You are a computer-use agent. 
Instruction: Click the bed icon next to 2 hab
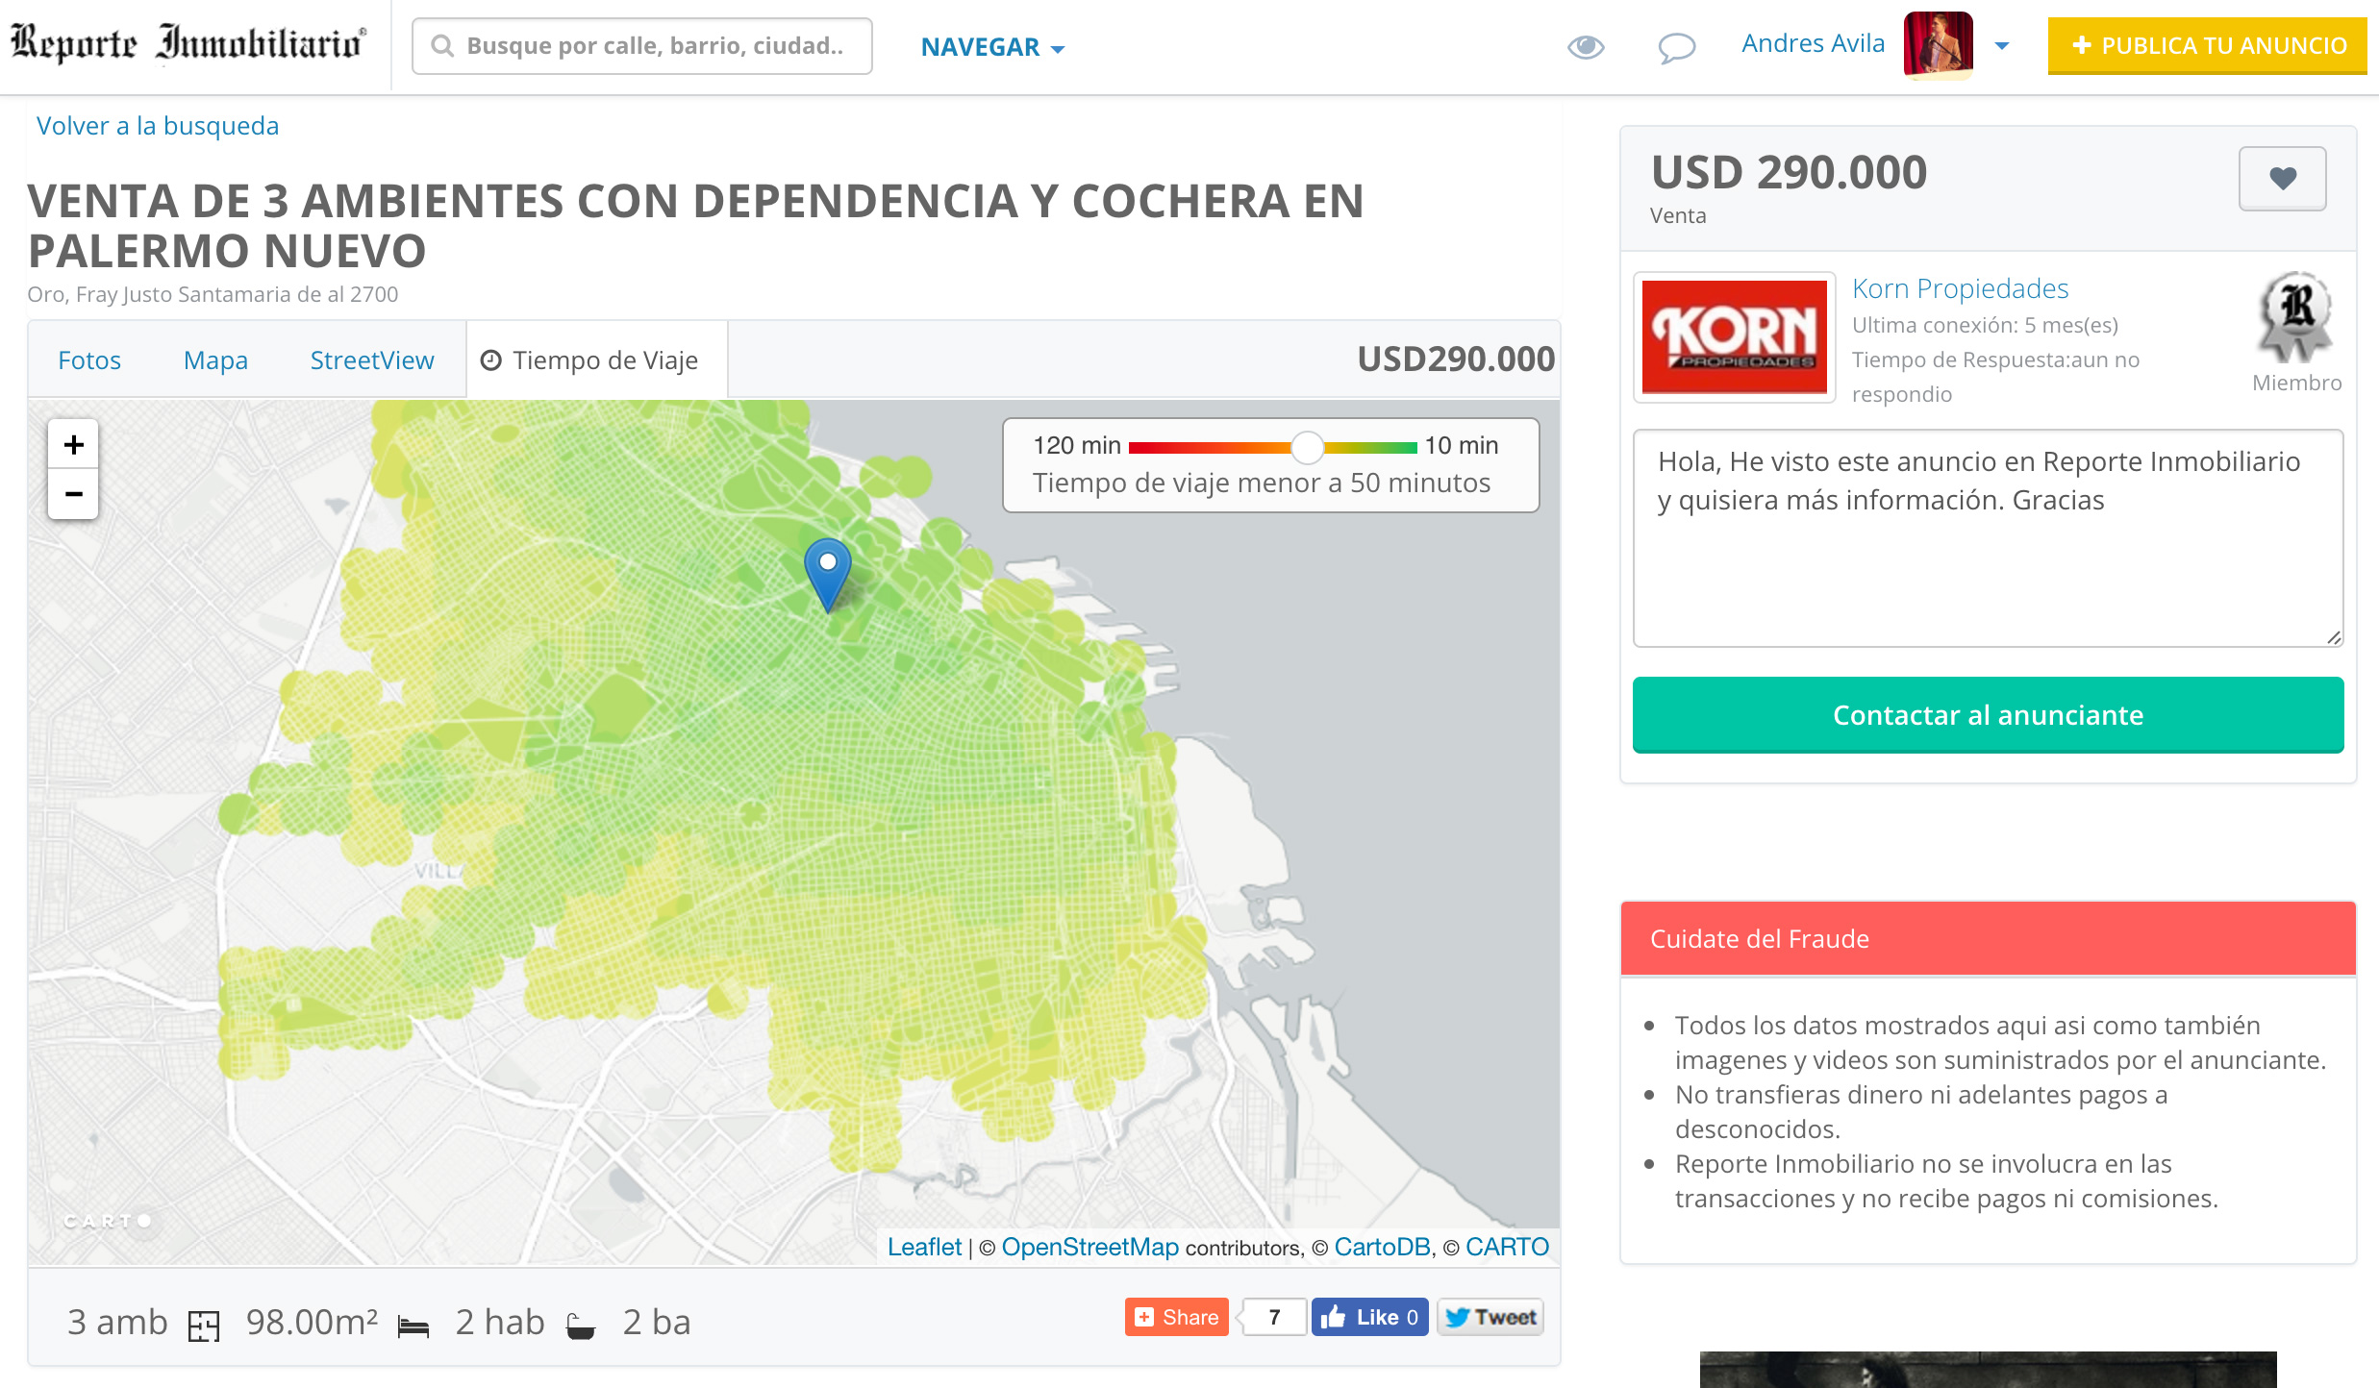point(414,1322)
